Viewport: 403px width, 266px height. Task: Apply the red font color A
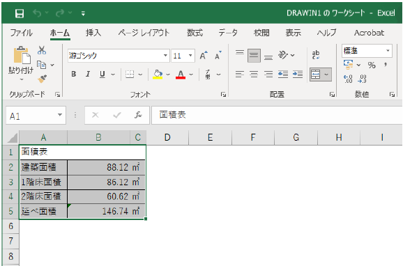181,75
